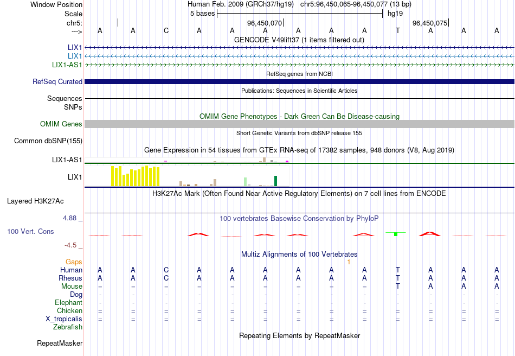Click the 96,450,075 position marker
This screenshot has width=515, height=356.
tap(430, 23)
